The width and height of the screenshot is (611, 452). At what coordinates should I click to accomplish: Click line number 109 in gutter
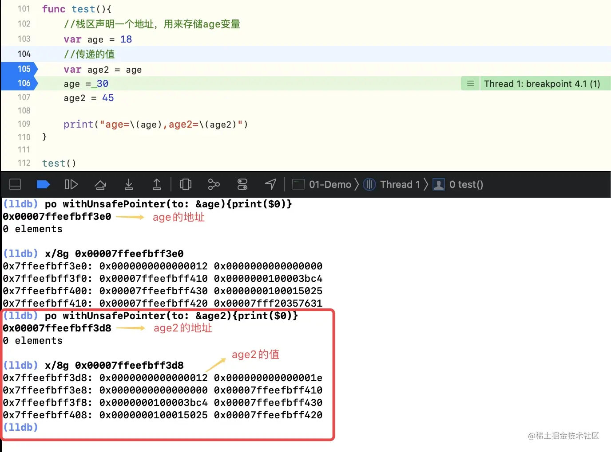click(x=24, y=124)
